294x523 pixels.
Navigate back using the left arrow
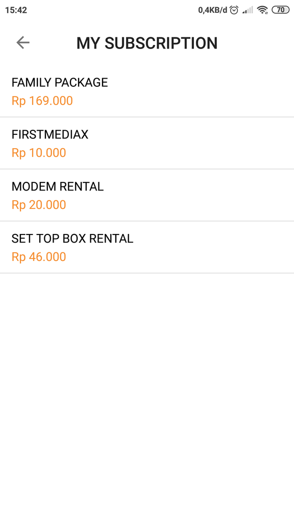22,43
